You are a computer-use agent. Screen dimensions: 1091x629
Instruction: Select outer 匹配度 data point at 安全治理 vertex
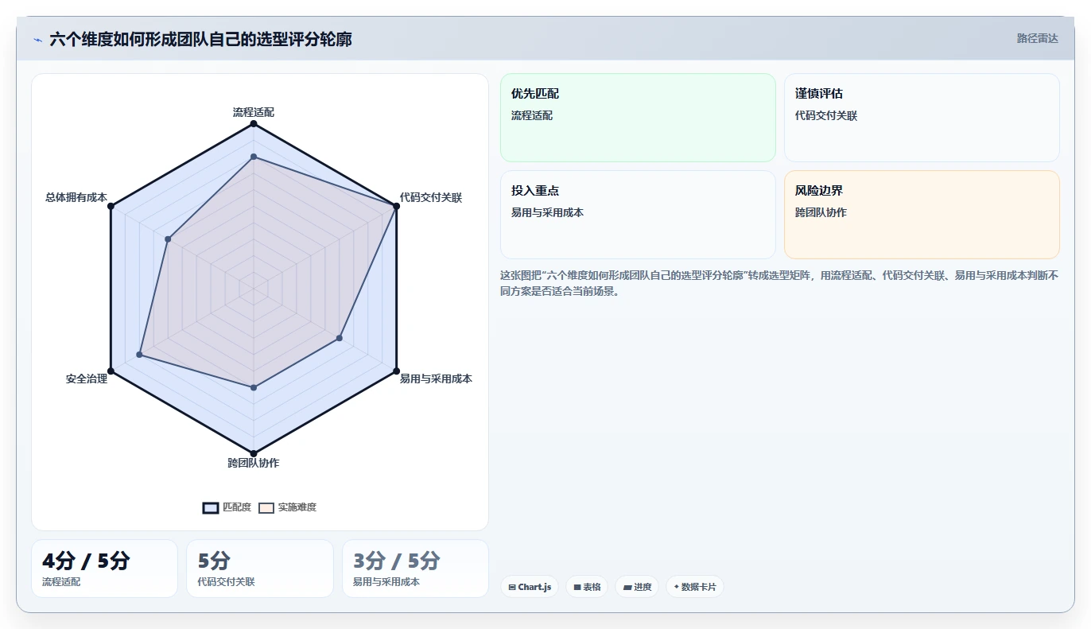[x=111, y=371]
